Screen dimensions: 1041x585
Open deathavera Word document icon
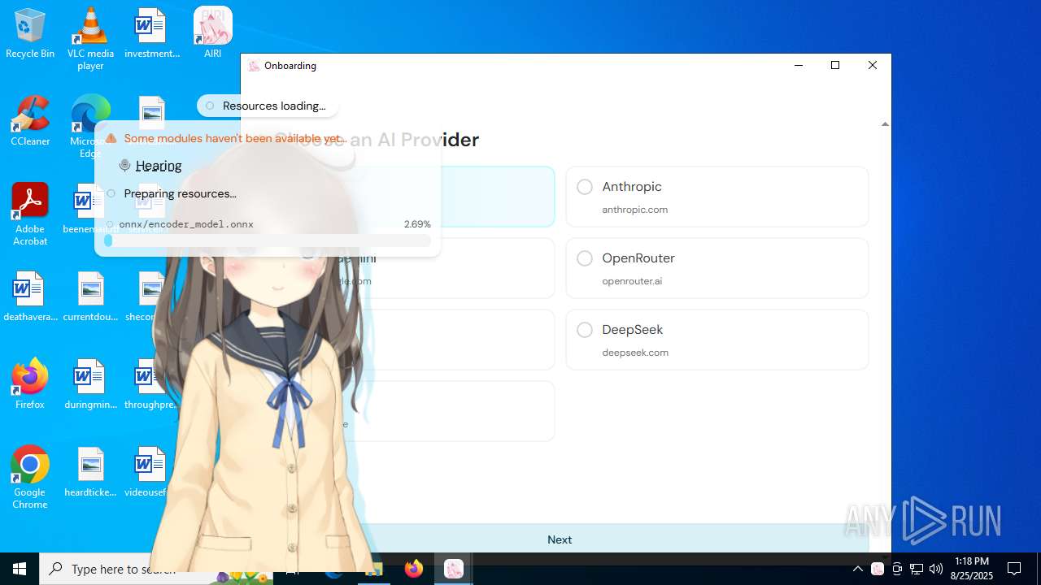pos(30,297)
